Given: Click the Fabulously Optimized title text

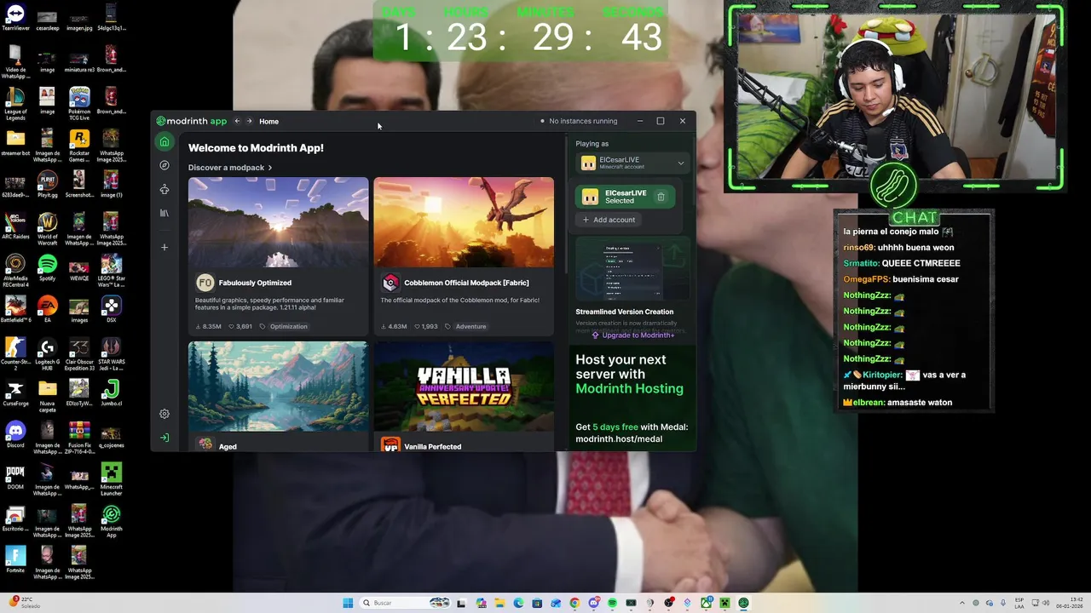Looking at the screenshot, I should pos(255,283).
